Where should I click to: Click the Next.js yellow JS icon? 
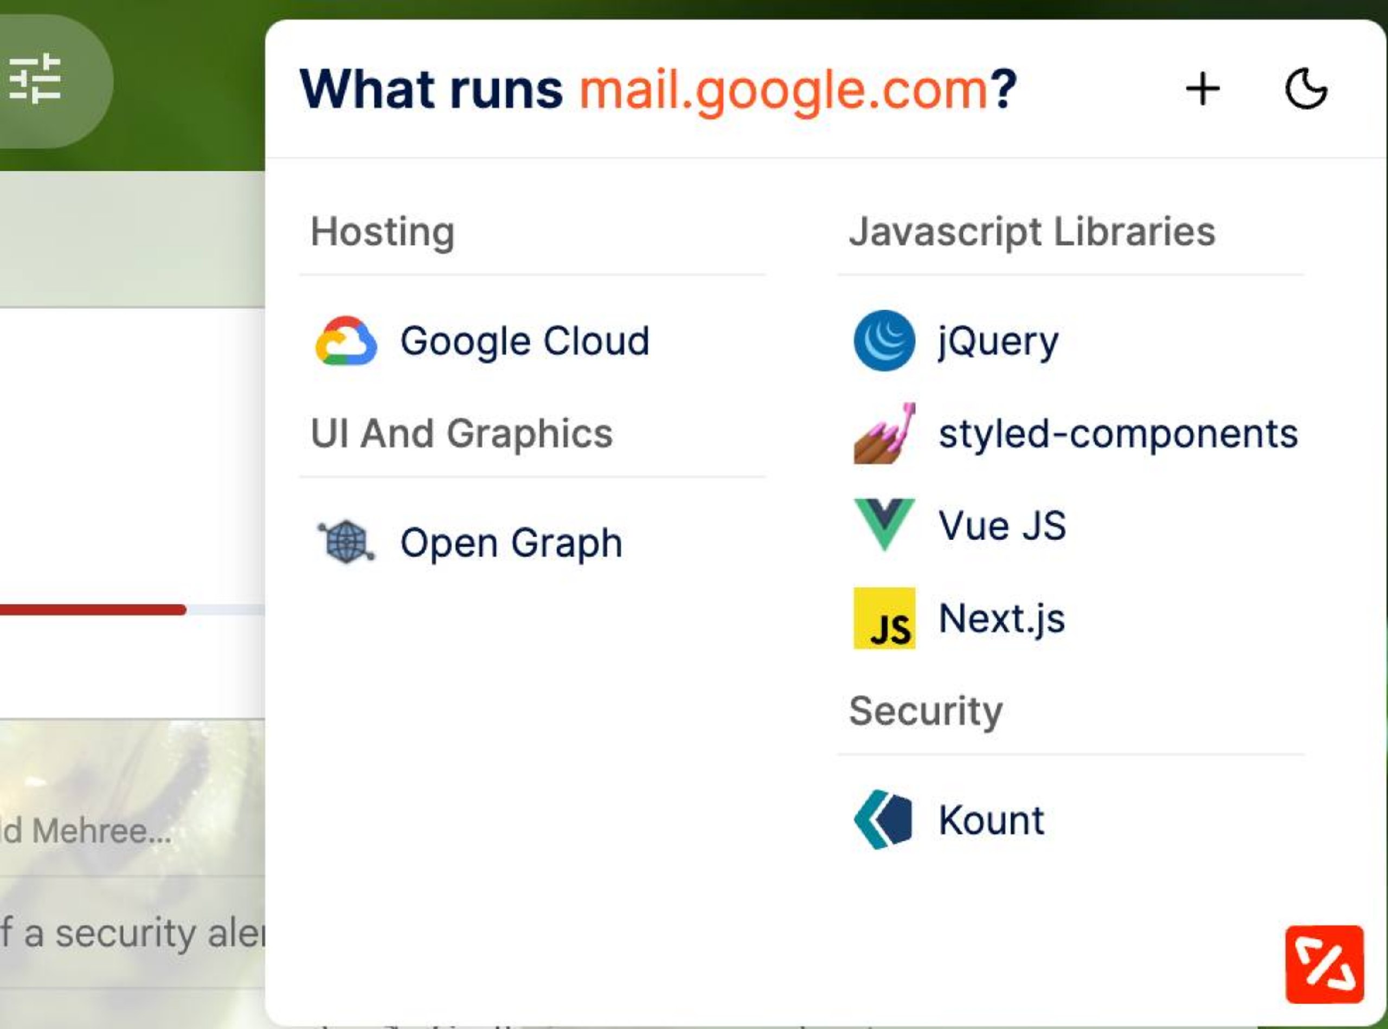click(x=884, y=618)
